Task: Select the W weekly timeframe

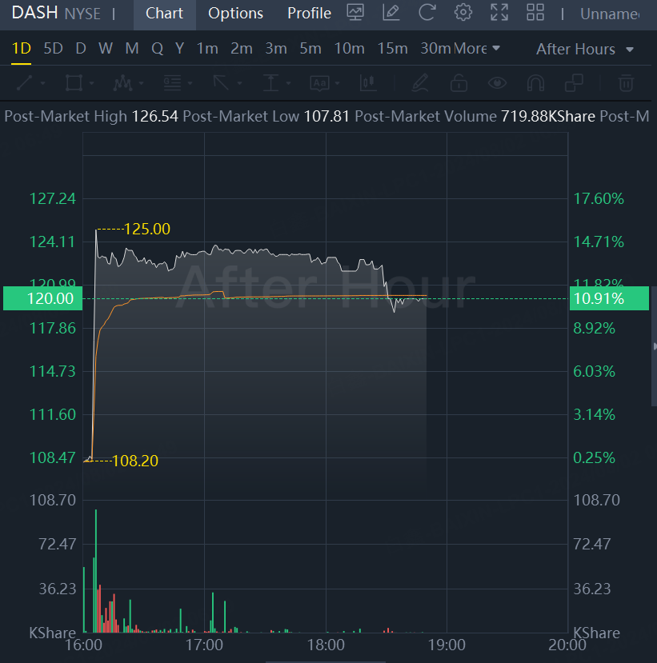Action: pos(106,49)
